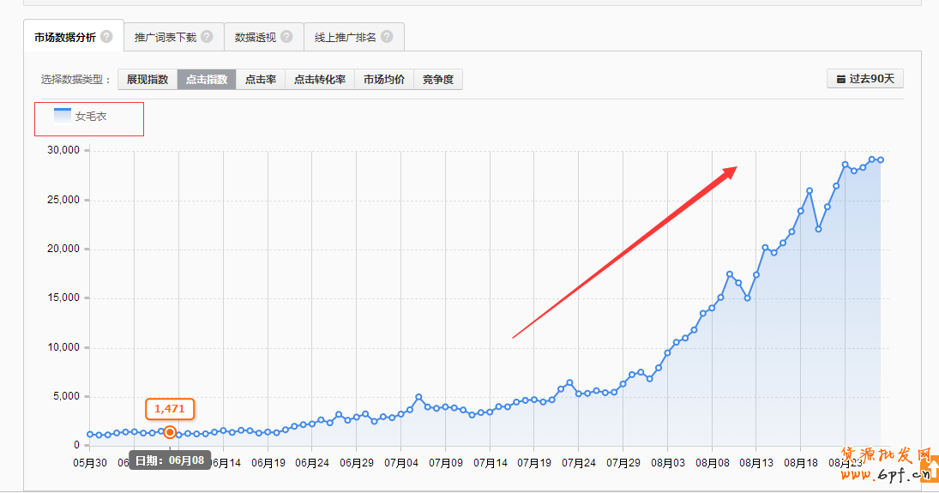Select the 线上推广排名 tab
Viewport: 939px width, 493px height.
tap(345, 37)
